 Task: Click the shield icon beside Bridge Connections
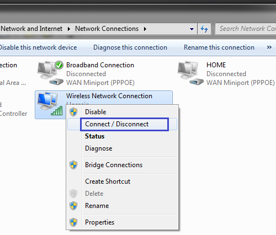73,165
